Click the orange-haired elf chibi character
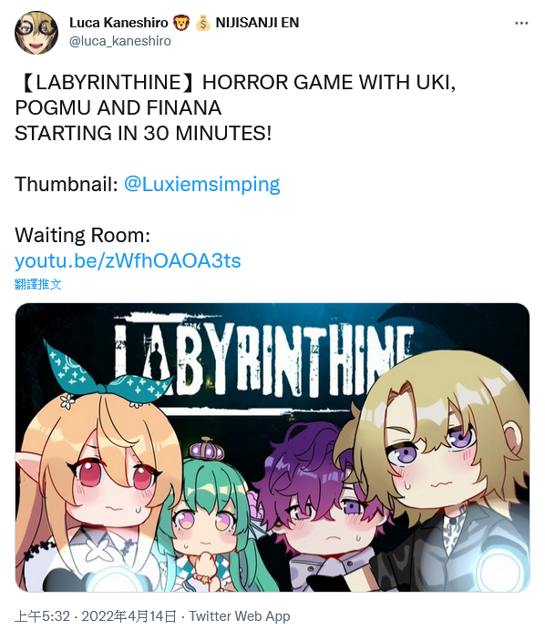The height and width of the screenshot is (640, 545). tap(94, 482)
